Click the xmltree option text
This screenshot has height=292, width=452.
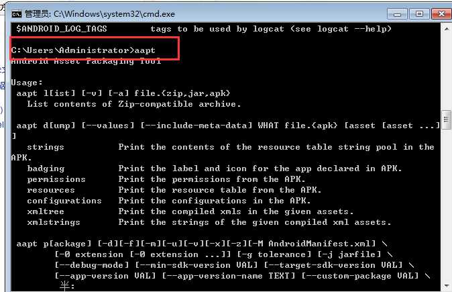[x=46, y=211]
